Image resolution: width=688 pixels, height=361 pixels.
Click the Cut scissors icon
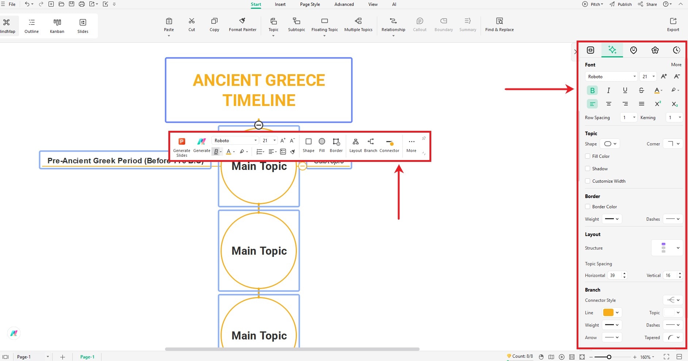(192, 21)
